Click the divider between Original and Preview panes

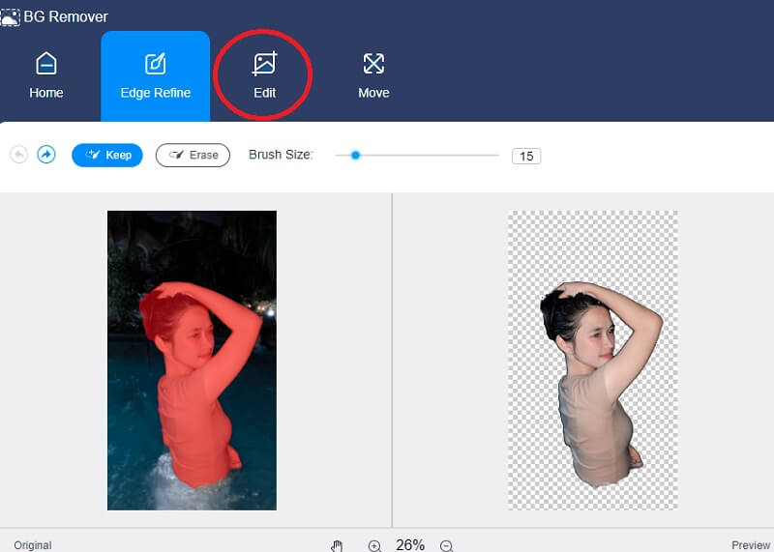[x=392, y=360]
